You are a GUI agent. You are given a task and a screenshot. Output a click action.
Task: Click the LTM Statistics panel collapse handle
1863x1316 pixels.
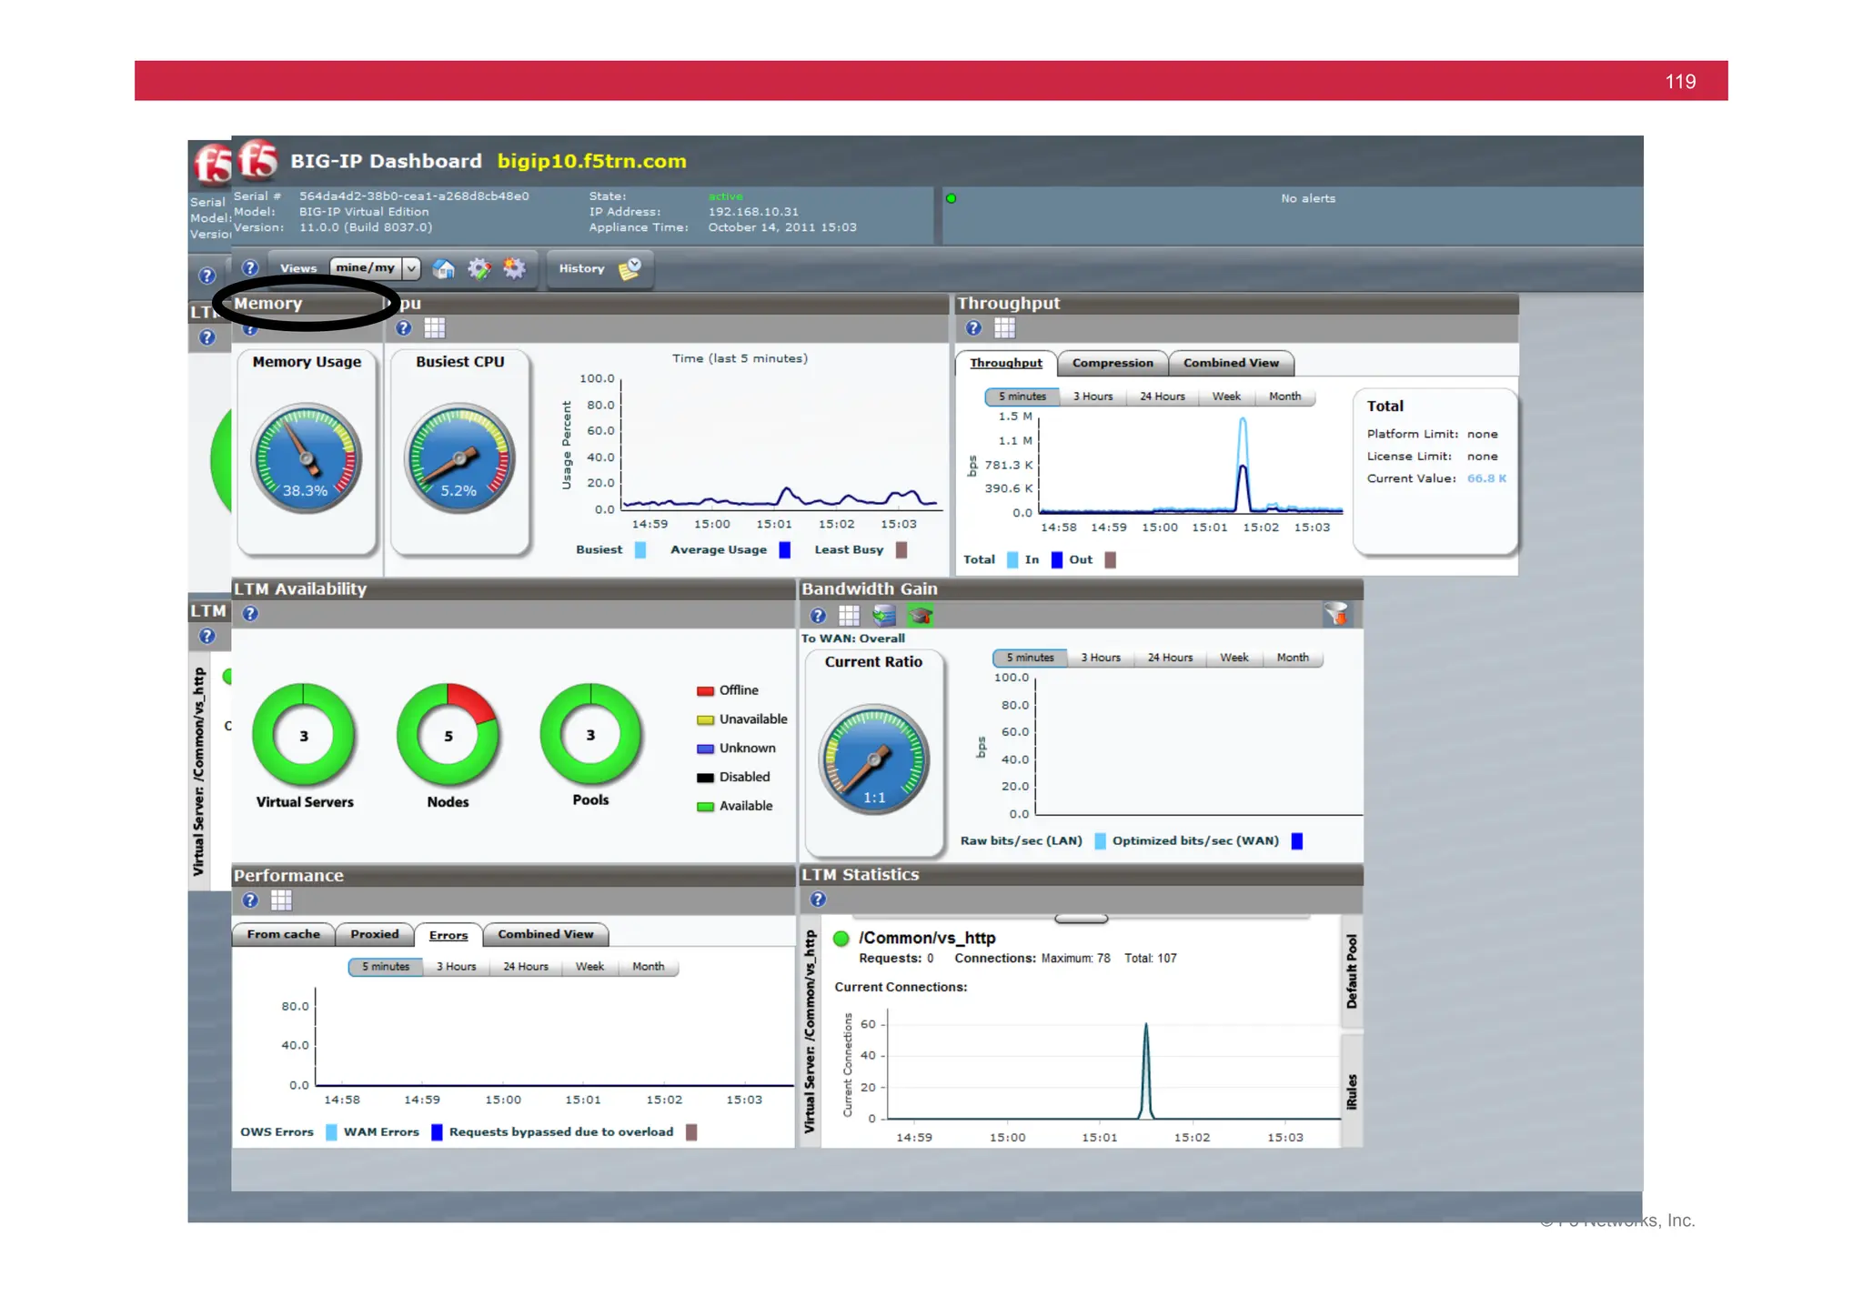click(x=1081, y=919)
